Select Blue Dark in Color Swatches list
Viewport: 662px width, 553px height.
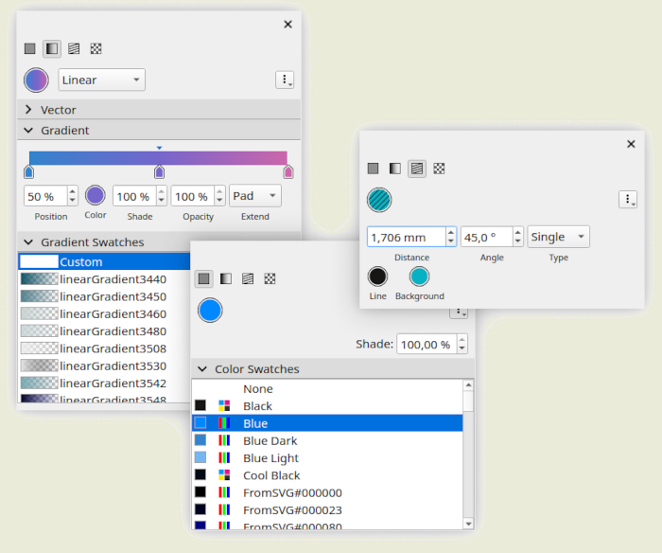(x=270, y=440)
